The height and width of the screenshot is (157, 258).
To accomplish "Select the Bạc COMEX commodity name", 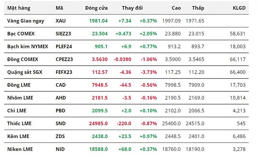I will tap(21, 33).
